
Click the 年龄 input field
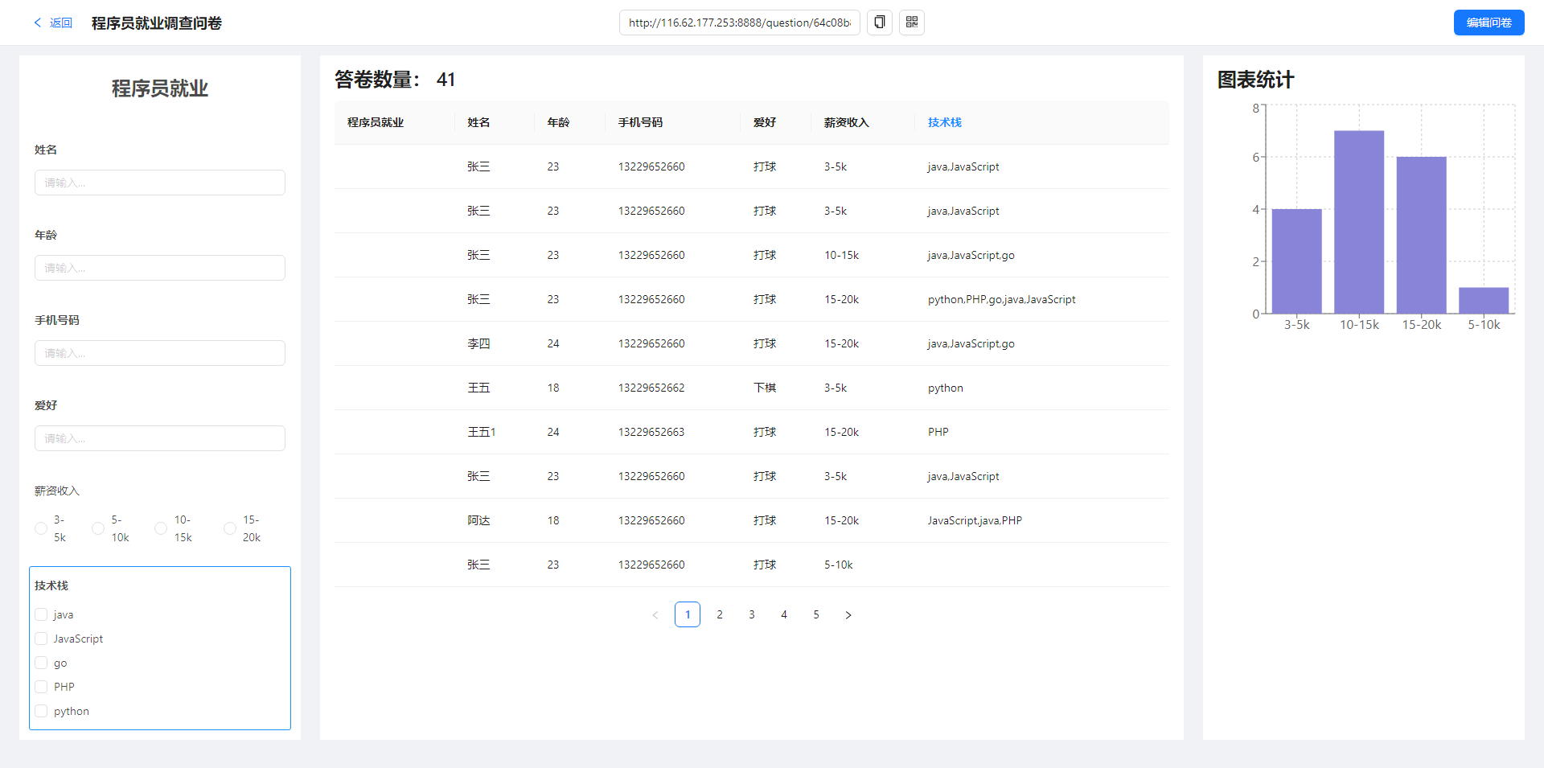160,268
